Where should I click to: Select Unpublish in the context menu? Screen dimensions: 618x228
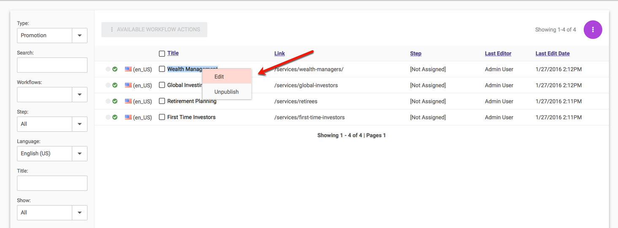click(227, 92)
